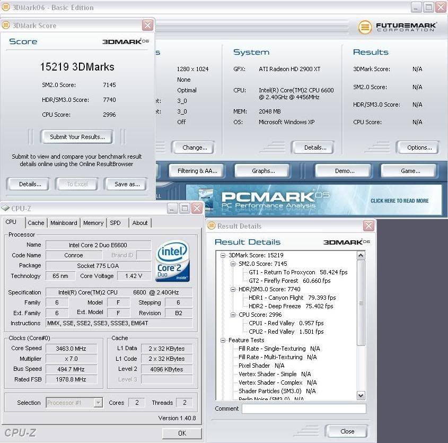Select Shader Particles (SM3.0) item

(277, 391)
